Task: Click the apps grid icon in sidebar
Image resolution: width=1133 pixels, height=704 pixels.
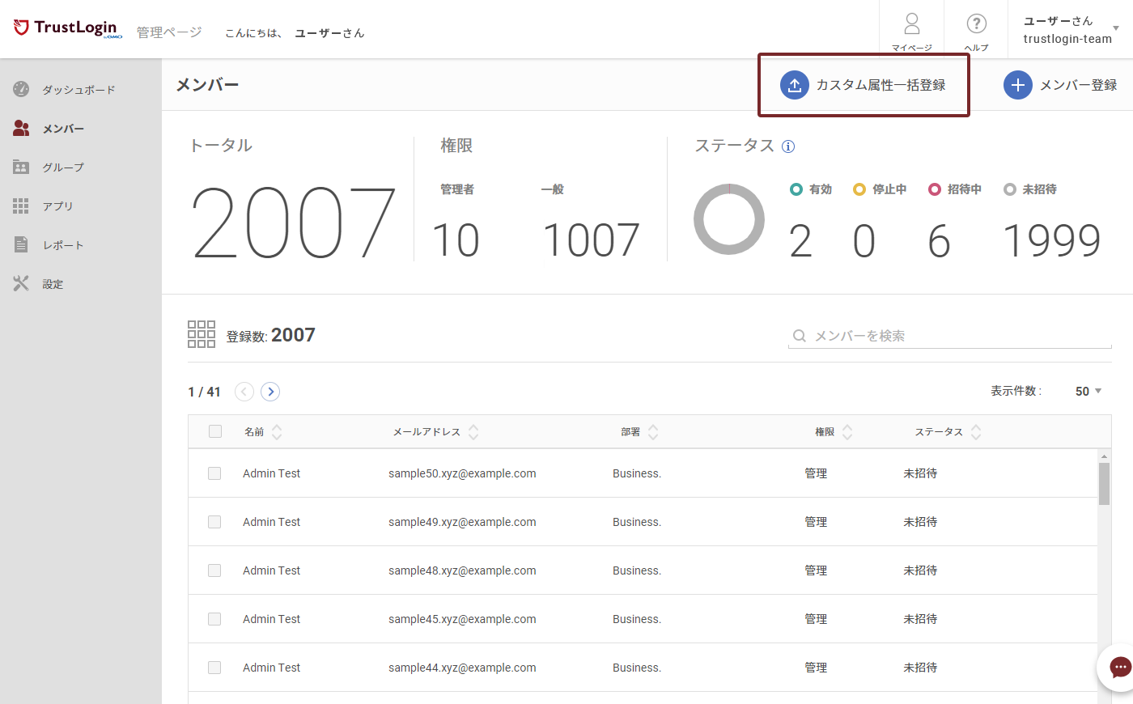Action: [x=21, y=206]
